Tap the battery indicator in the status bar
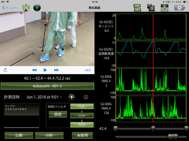189x141 pixels. tap(186, 2)
